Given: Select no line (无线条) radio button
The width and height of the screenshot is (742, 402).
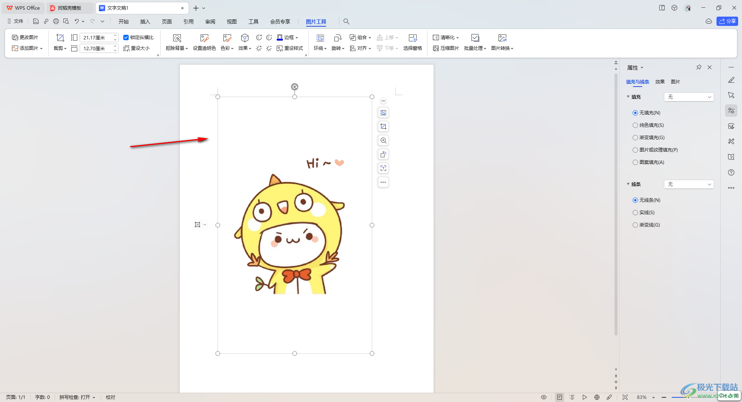Looking at the screenshot, I should [635, 200].
